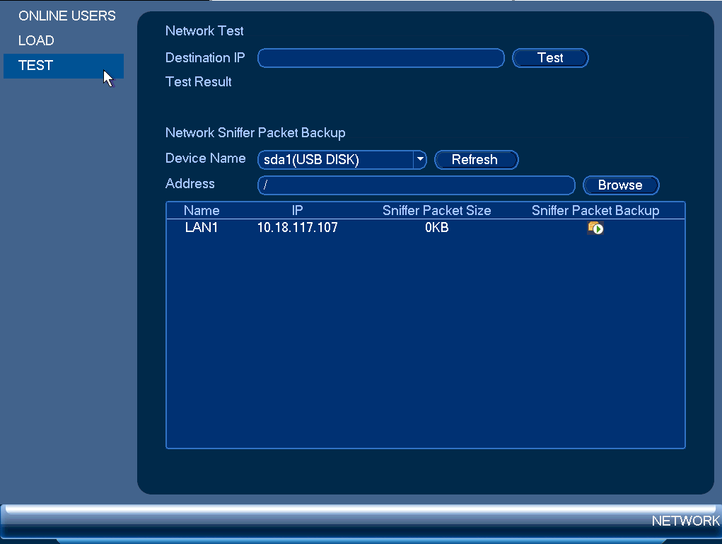Select sda1(USB DISK) device combo box
Screen dimensions: 722x544
342,159
